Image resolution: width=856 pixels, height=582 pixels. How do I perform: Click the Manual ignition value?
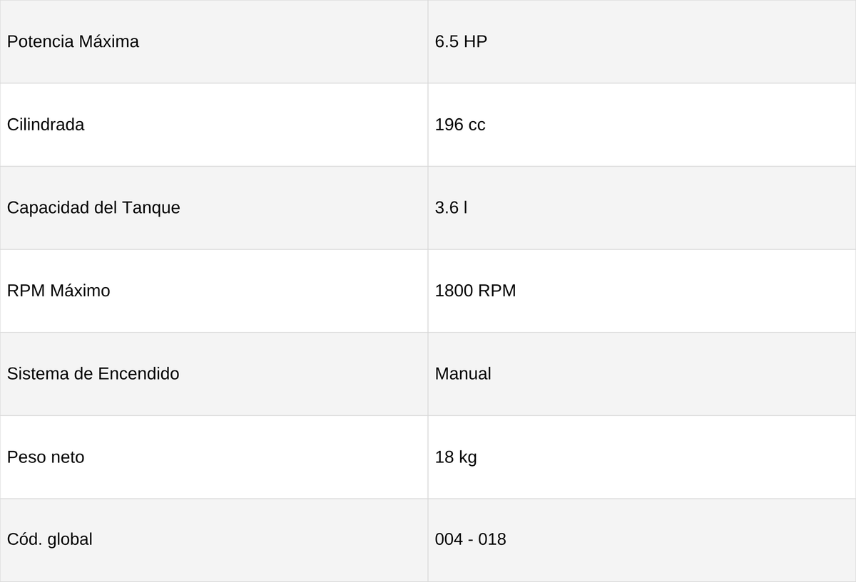pyautogui.click(x=463, y=374)
